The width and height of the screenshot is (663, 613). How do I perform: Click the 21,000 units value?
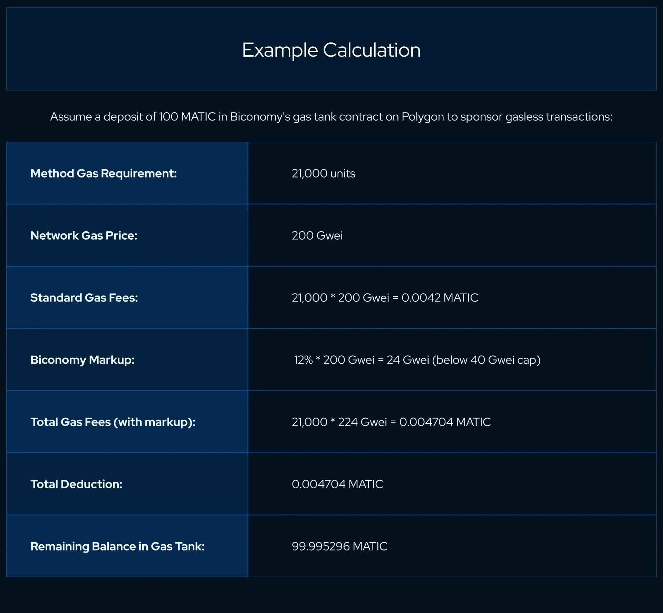[x=323, y=173]
